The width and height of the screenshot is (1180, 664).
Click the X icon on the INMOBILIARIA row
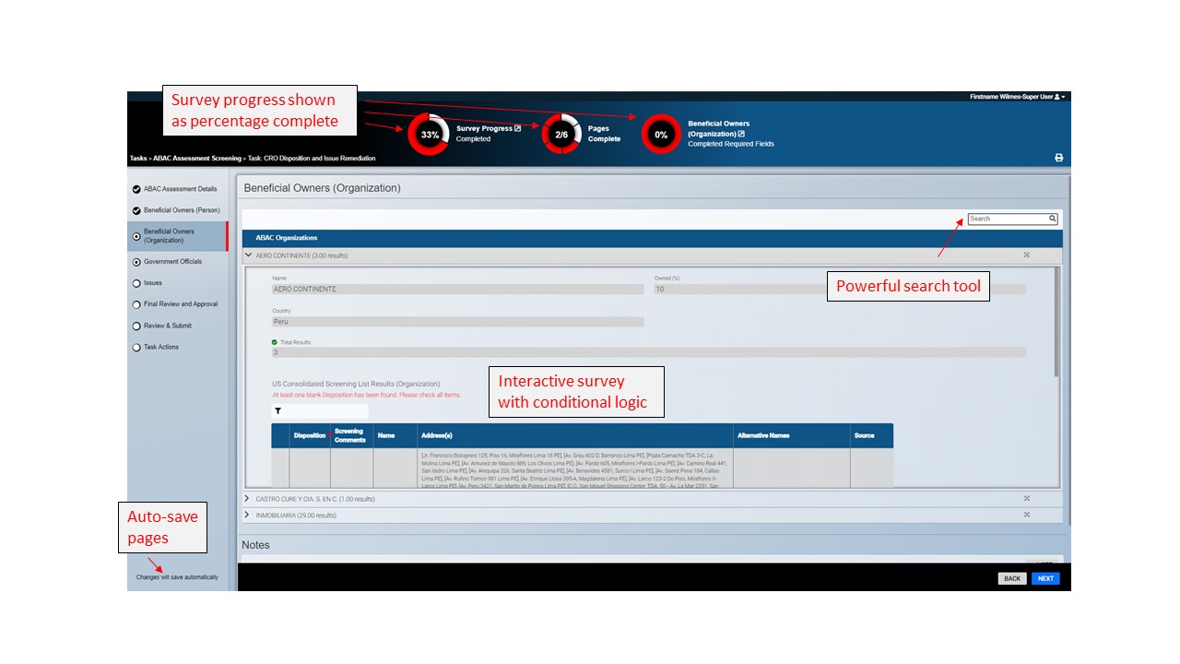[x=1026, y=515]
